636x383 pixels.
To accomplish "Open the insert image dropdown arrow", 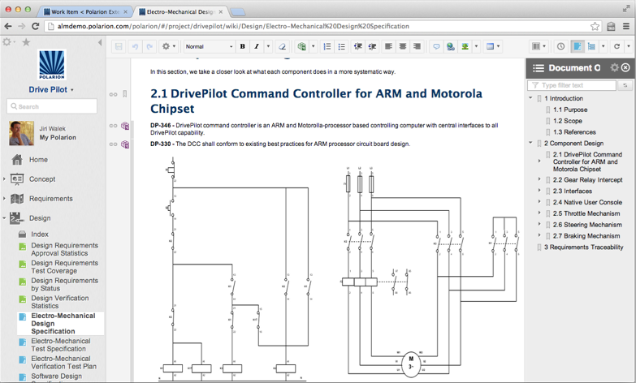I will [x=476, y=46].
